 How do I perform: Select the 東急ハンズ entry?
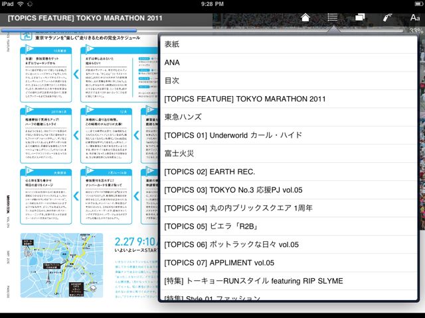pos(289,117)
